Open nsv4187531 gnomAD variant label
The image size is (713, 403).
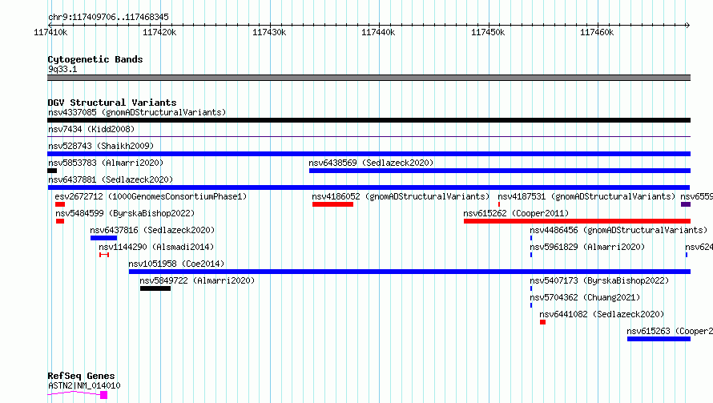pos(586,196)
